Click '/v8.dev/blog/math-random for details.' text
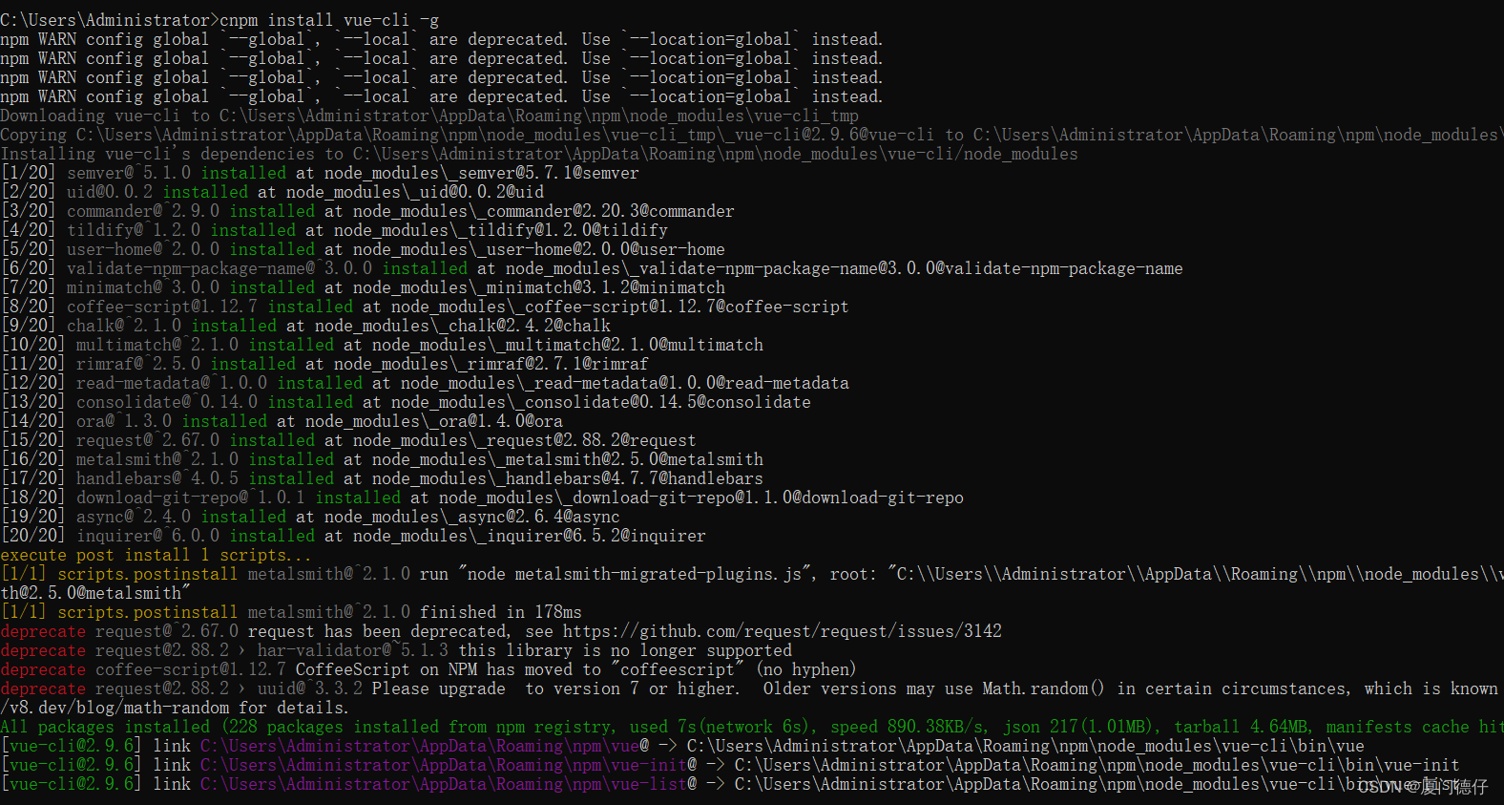 tap(175, 708)
